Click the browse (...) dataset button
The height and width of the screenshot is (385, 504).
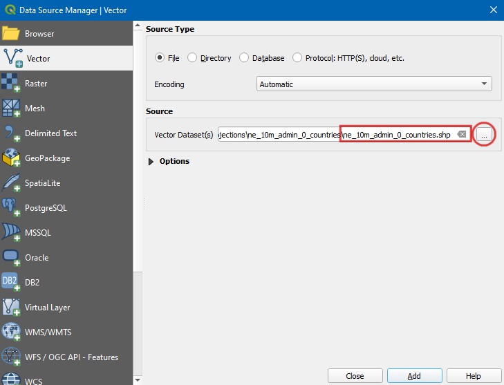(x=484, y=135)
